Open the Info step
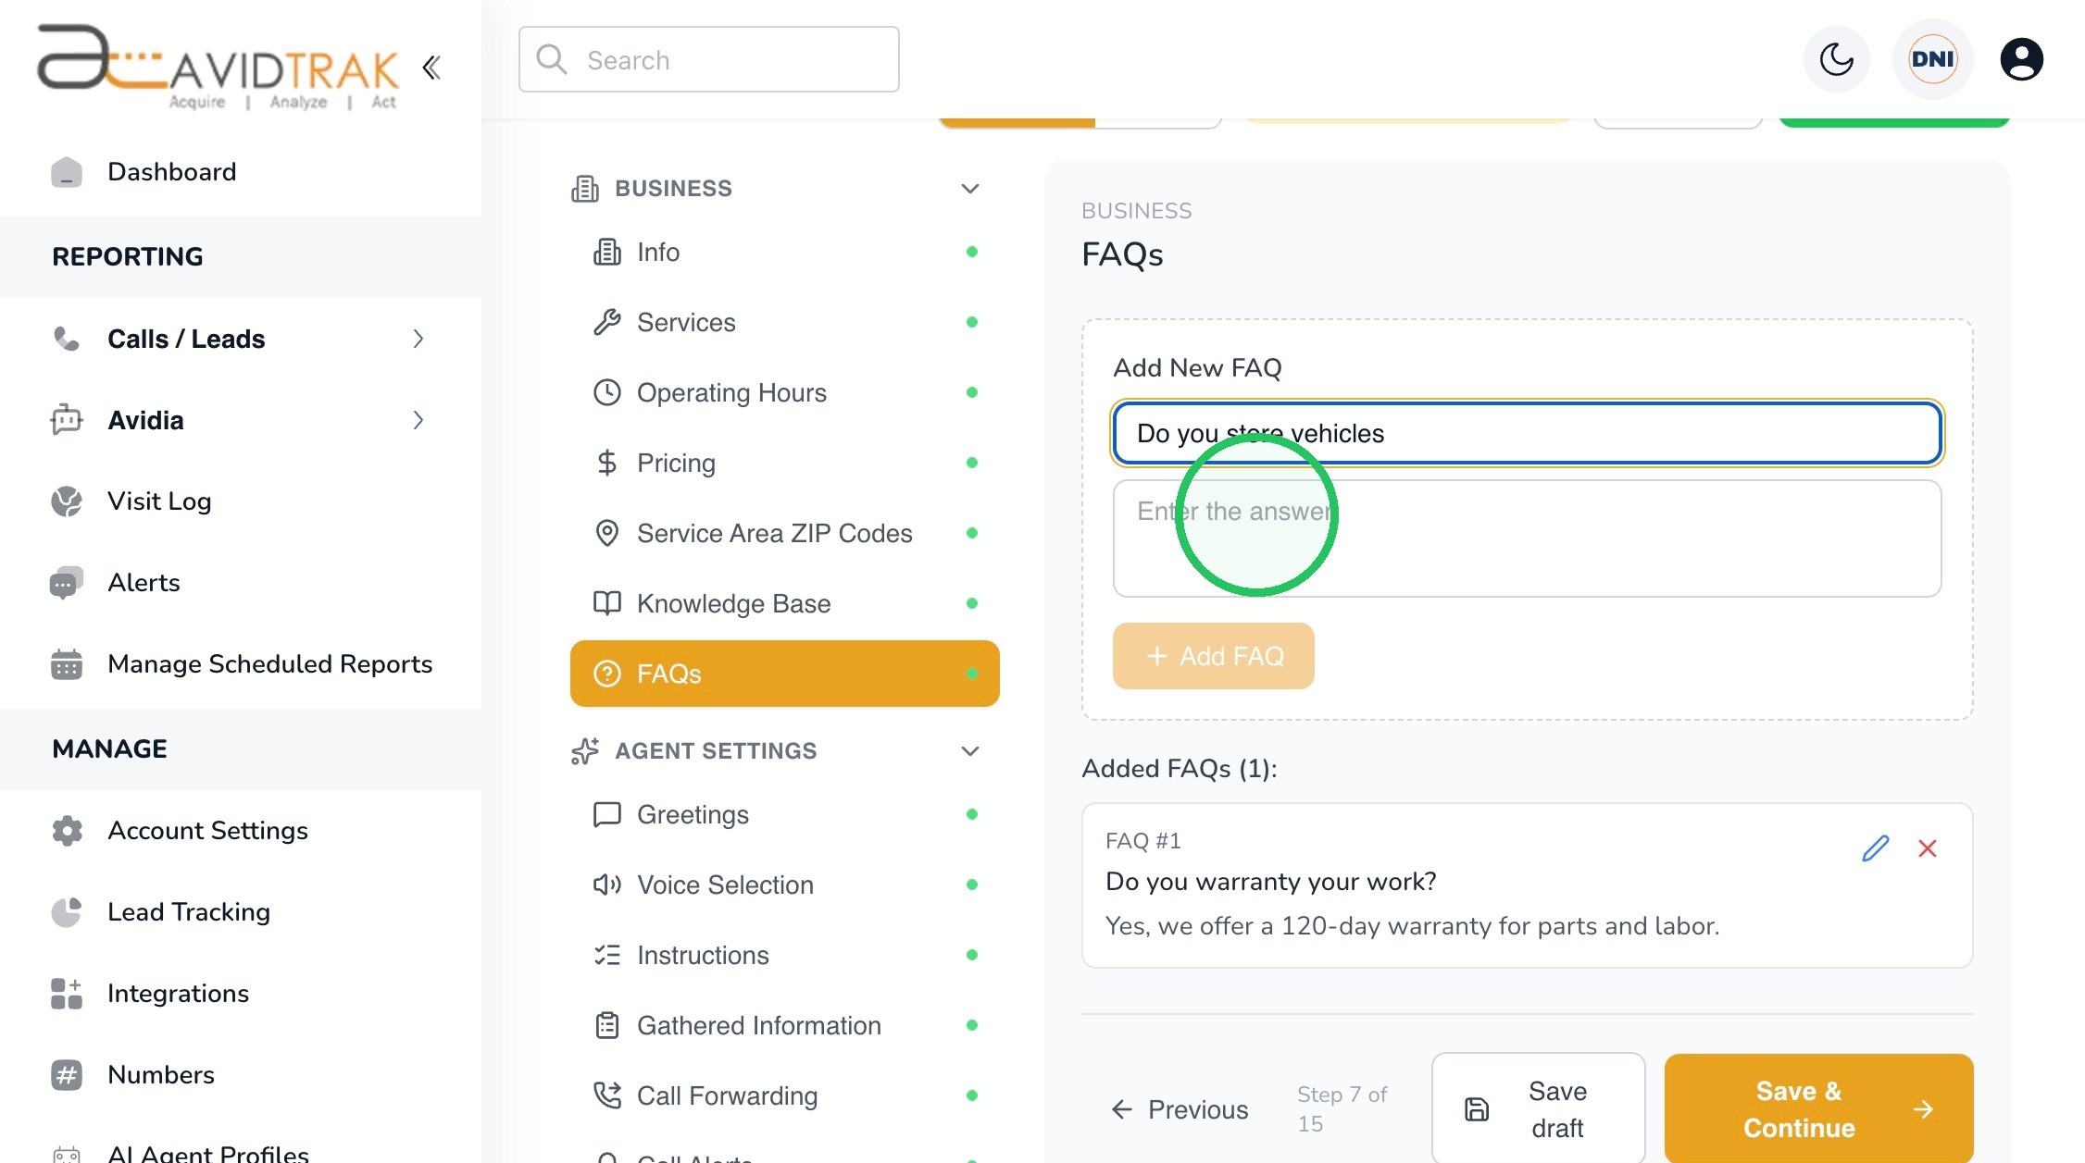 (x=784, y=252)
